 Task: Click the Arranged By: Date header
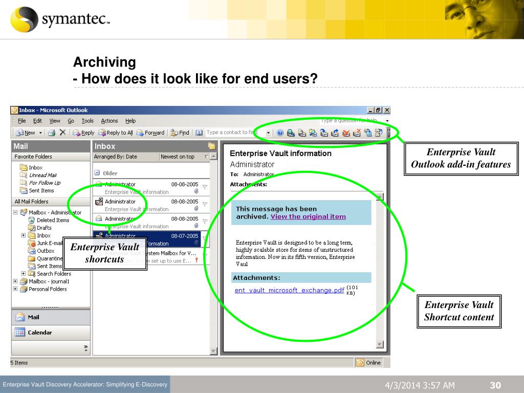126,157
